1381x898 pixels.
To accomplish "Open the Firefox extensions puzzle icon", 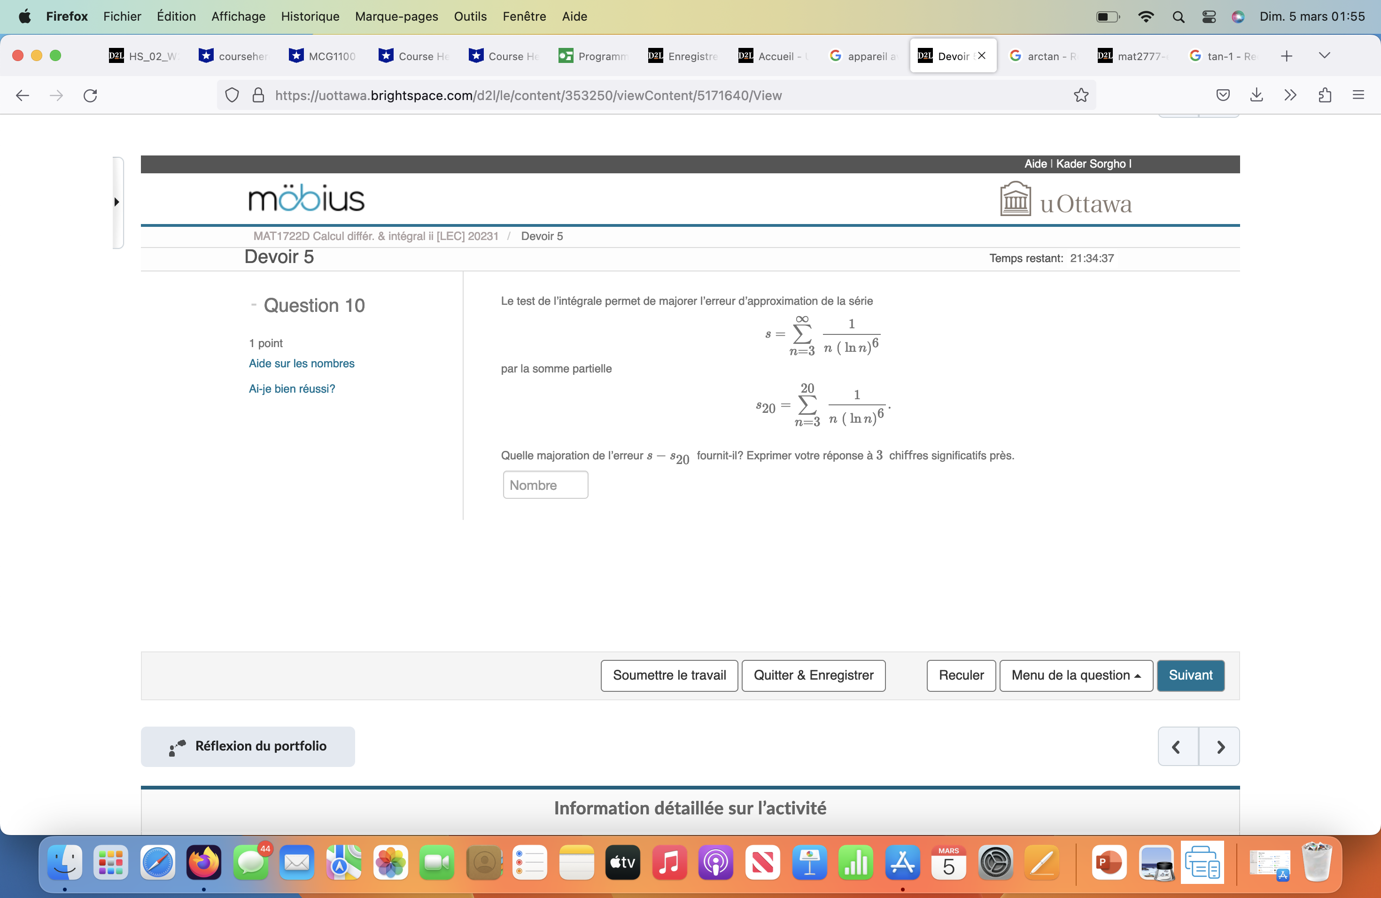I will [x=1324, y=95].
